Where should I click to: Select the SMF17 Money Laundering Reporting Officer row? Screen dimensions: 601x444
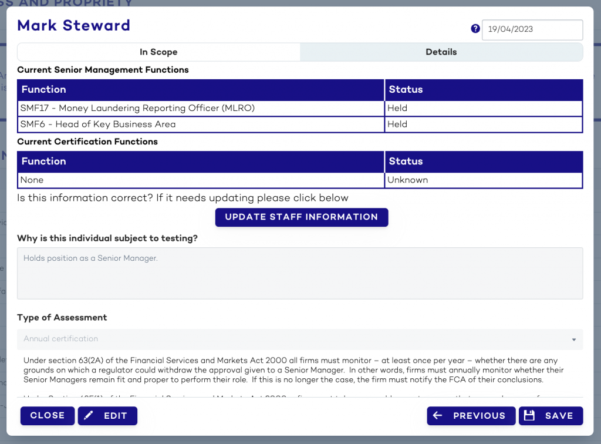300,108
